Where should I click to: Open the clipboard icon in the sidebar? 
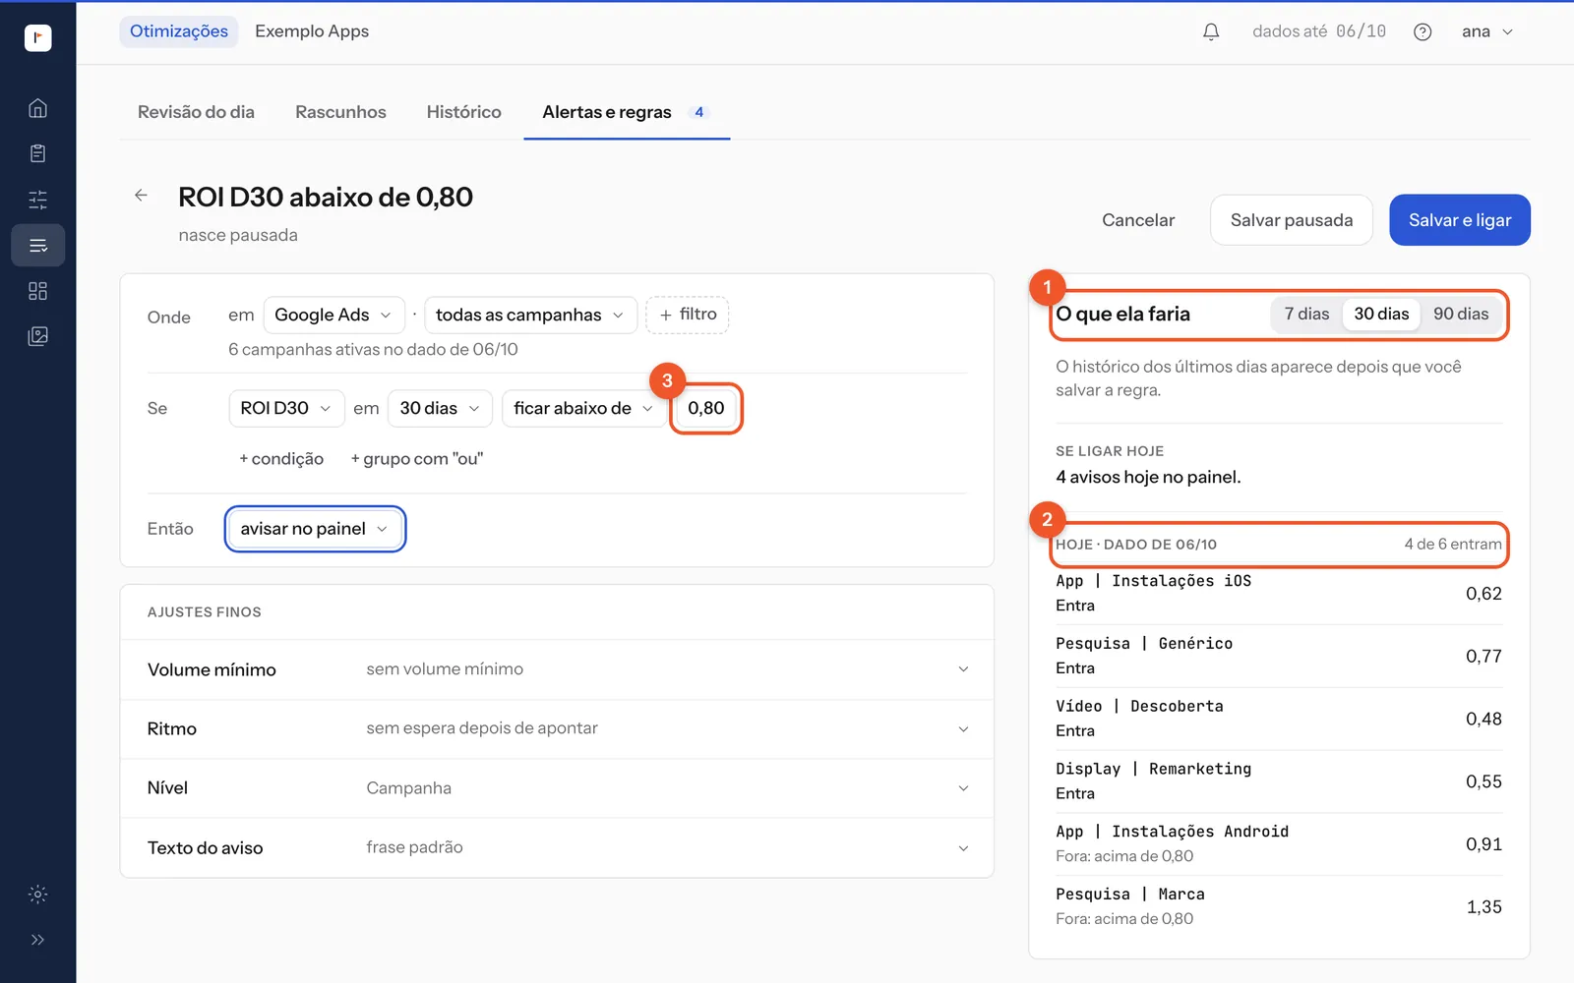coord(37,153)
